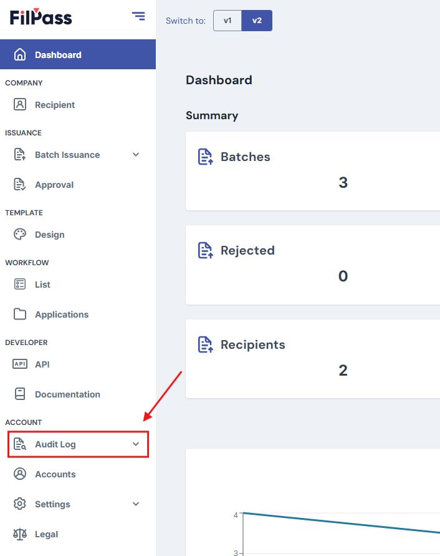Click the Batch Issuance document icon
The image size is (440, 556).
(20, 155)
